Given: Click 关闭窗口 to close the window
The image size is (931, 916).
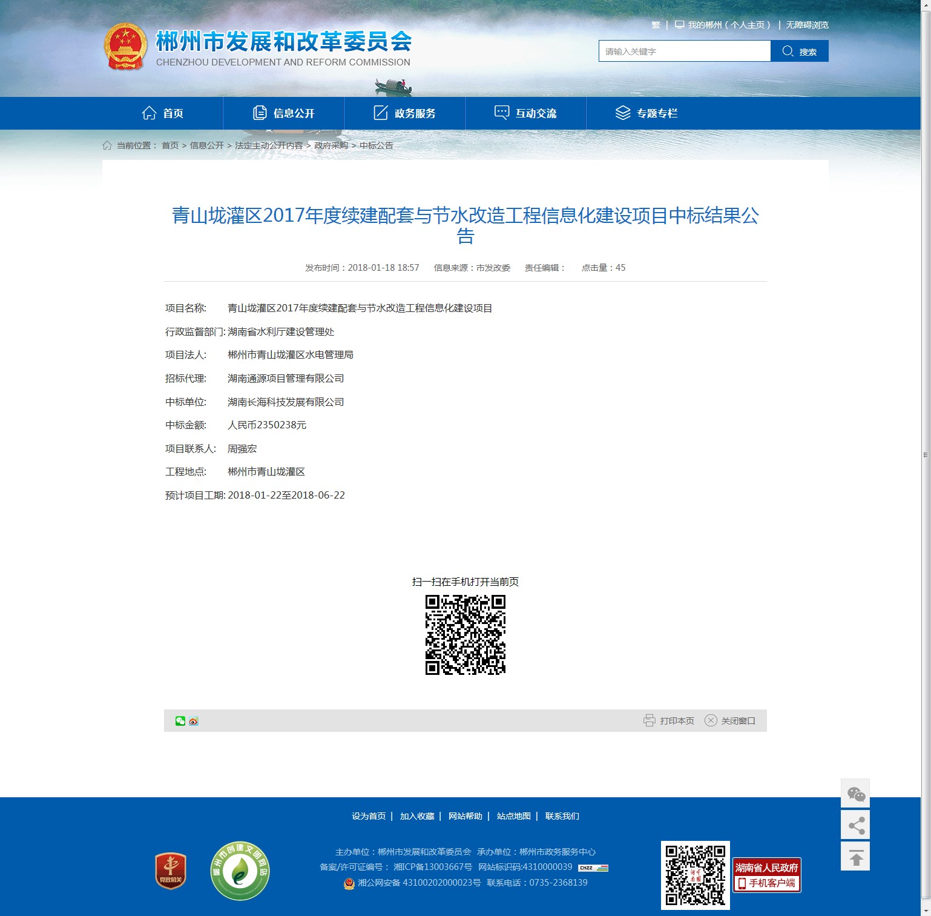Looking at the screenshot, I should [x=730, y=721].
